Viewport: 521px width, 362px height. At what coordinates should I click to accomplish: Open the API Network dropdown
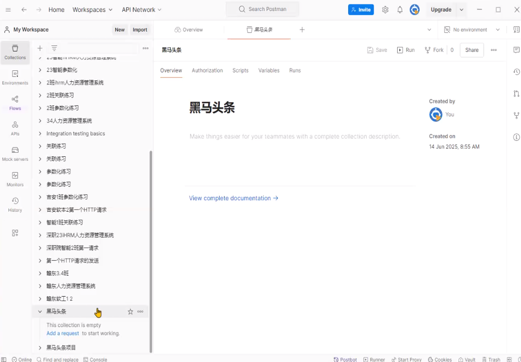141,9
